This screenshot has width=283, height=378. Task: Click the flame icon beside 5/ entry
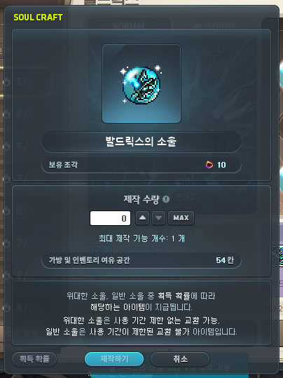7,82
